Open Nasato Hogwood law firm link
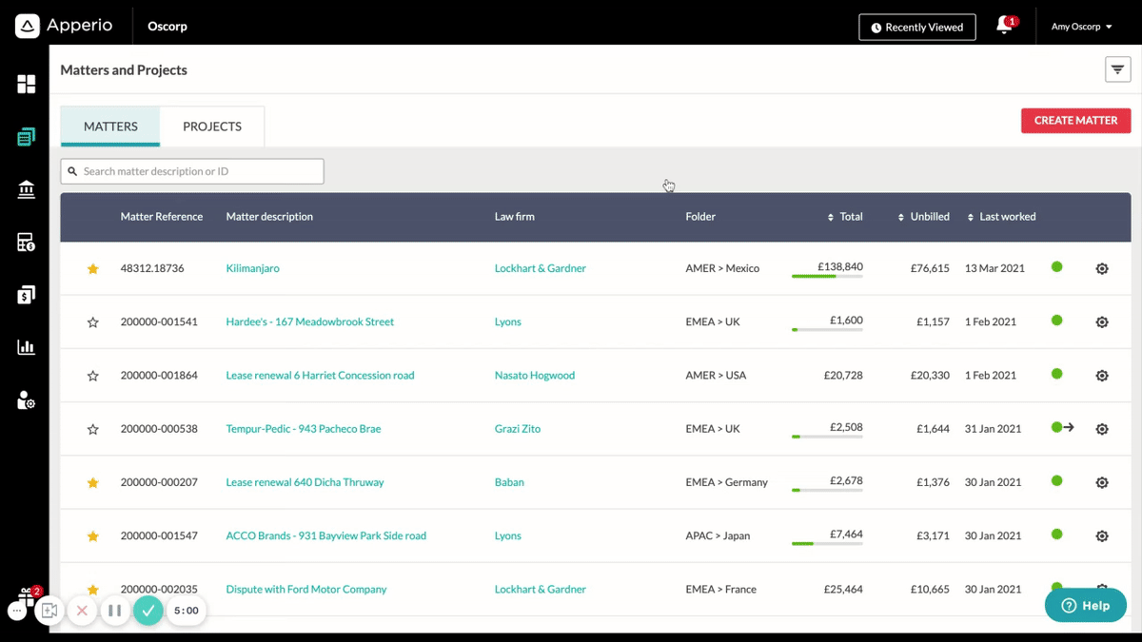Image resolution: width=1142 pixels, height=642 pixels. coord(535,375)
